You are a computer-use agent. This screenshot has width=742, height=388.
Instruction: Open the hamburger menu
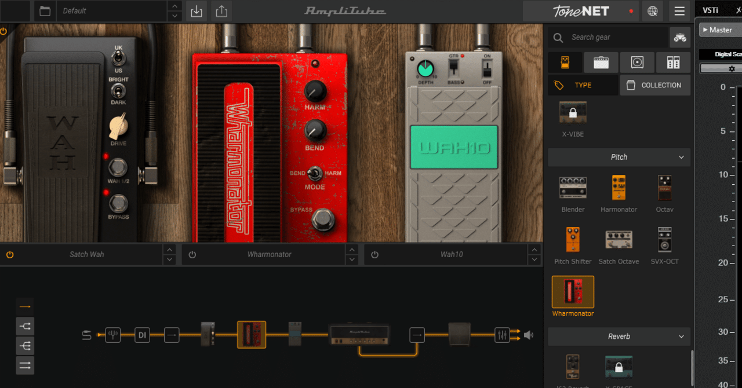(x=679, y=10)
